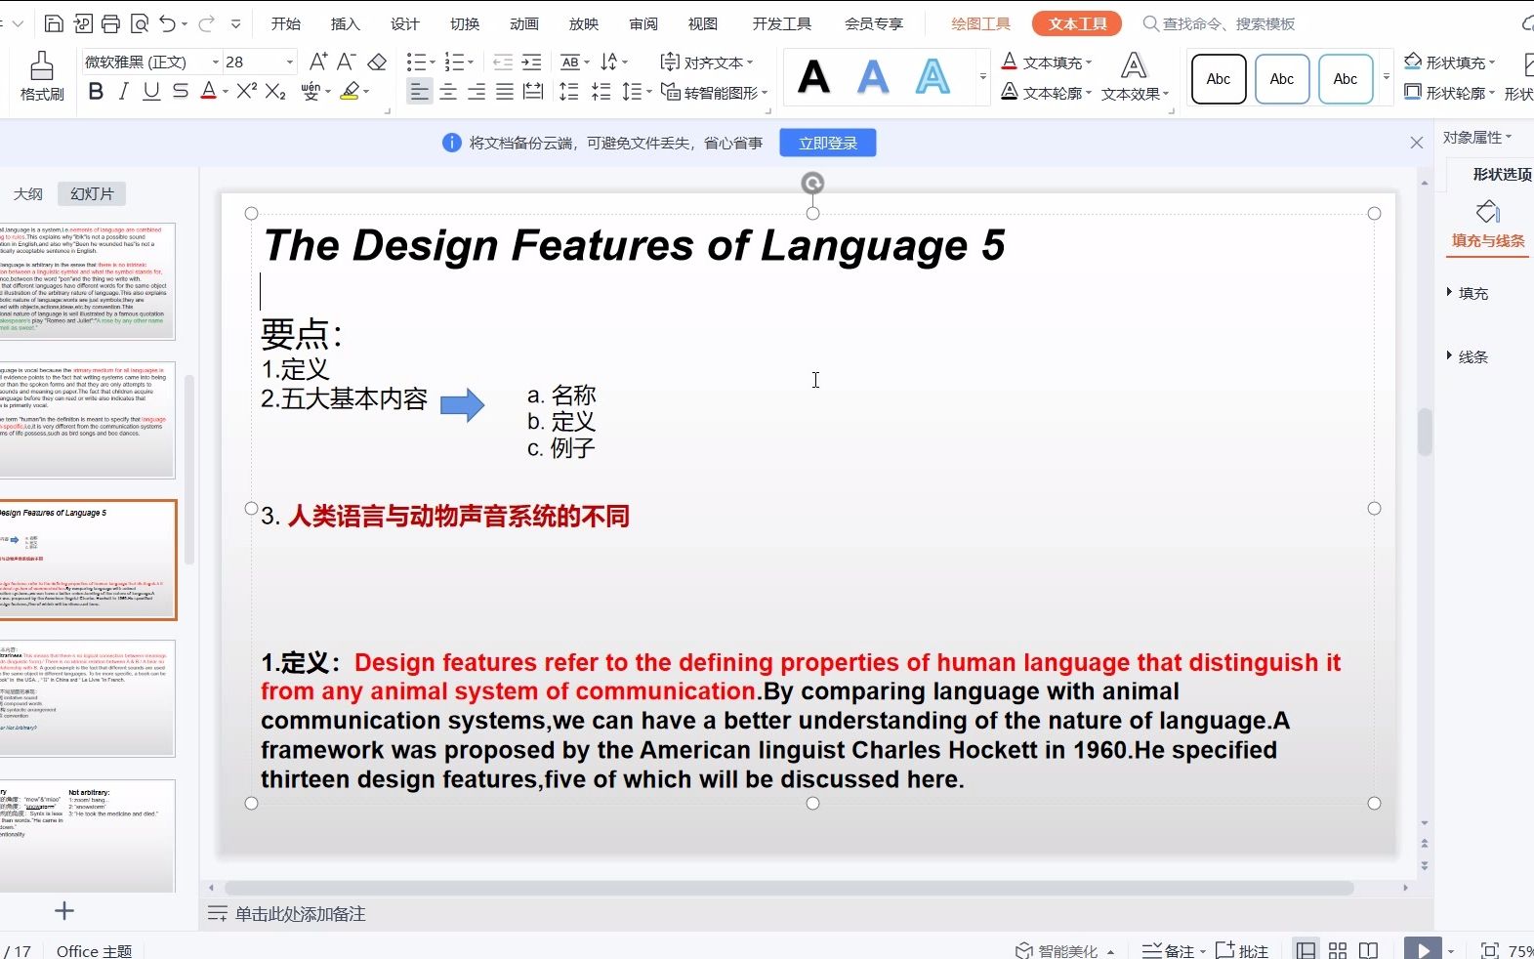Open the font name dropdown
This screenshot has height=959, width=1534.
pos(216,62)
